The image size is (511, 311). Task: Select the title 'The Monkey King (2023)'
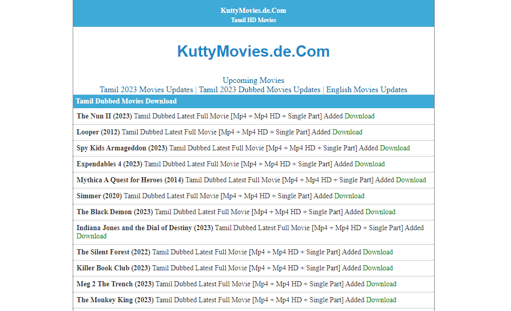[x=115, y=300]
